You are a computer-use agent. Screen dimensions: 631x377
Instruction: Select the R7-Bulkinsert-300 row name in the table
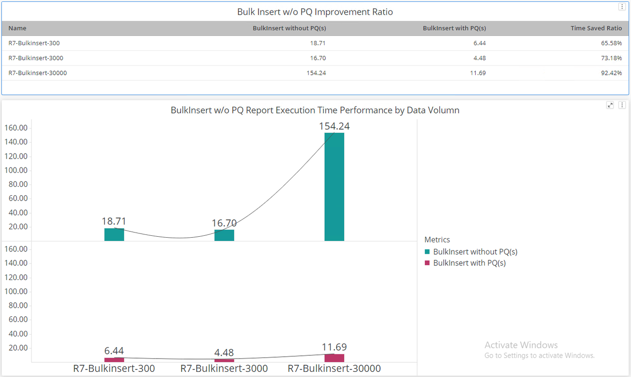coord(34,43)
